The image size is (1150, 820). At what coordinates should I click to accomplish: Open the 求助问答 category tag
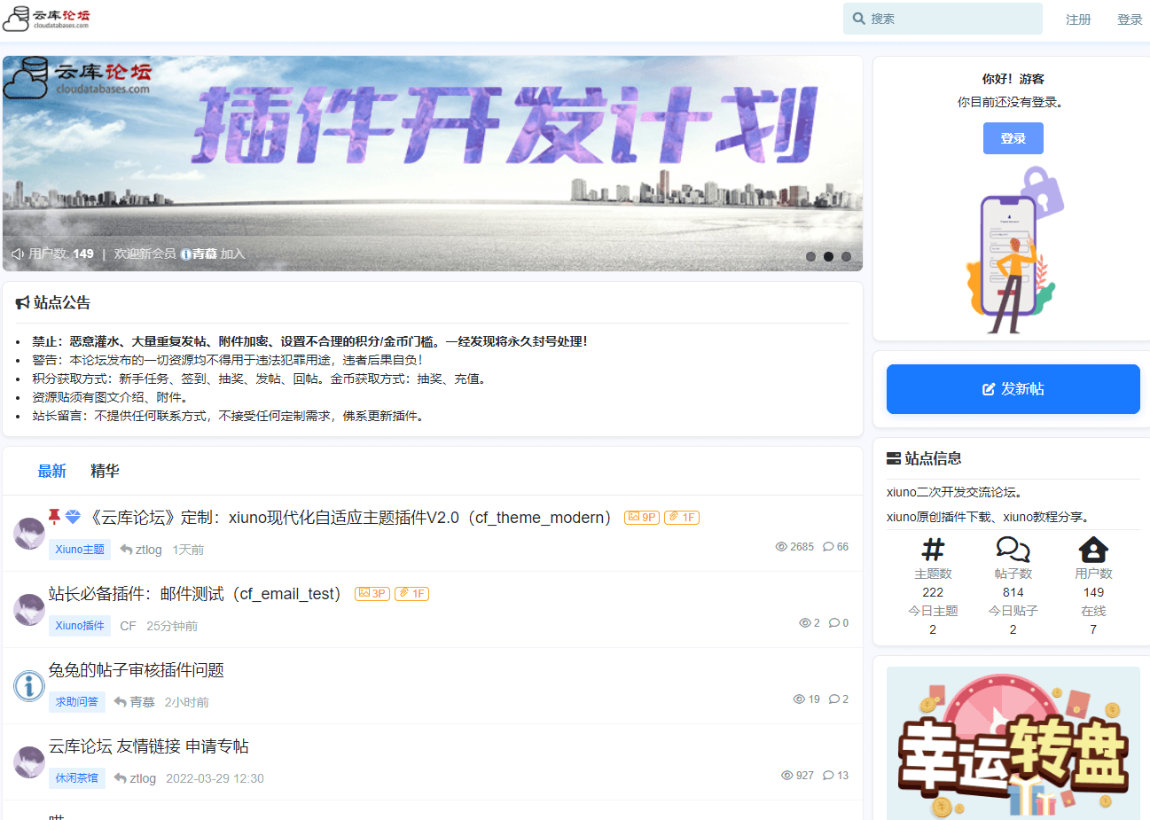(77, 702)
